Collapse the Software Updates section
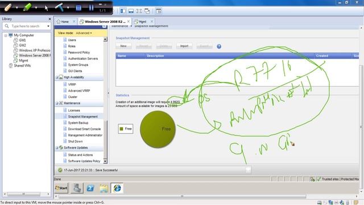Viewport: 364px width, 205px height. click(57, 148)
